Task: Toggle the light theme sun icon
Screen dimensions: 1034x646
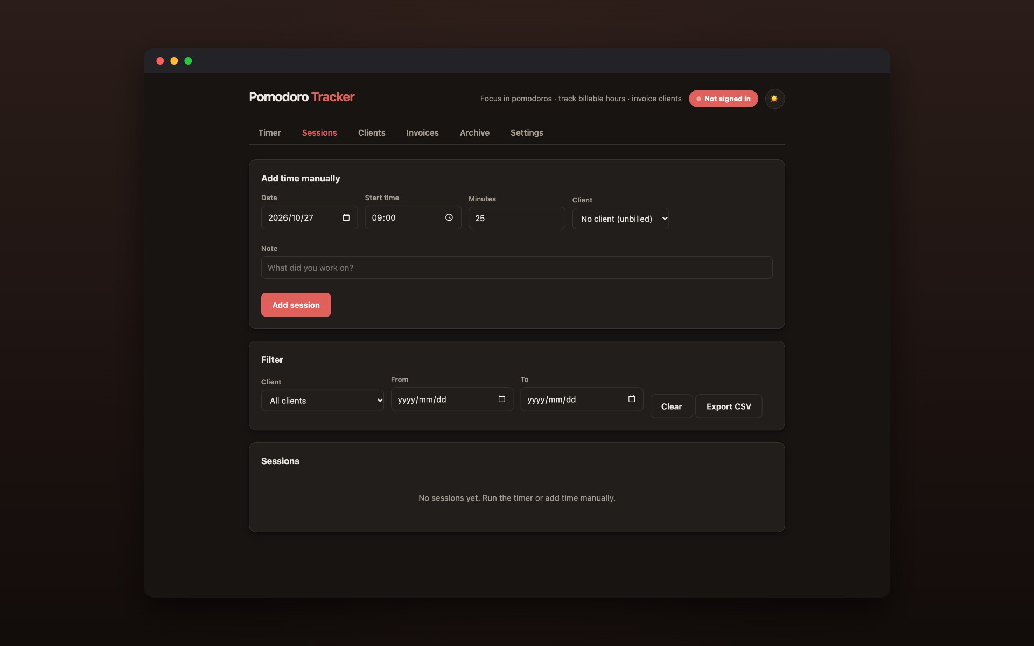Action: point(774,99)
